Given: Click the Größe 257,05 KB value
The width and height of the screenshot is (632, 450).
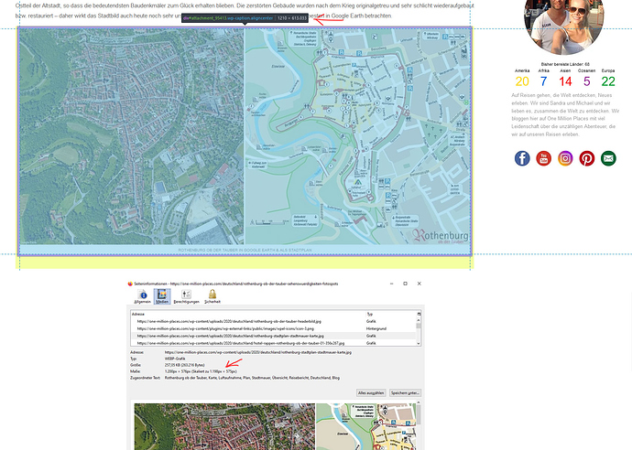Looking at the screenshot, I should 185,365.
